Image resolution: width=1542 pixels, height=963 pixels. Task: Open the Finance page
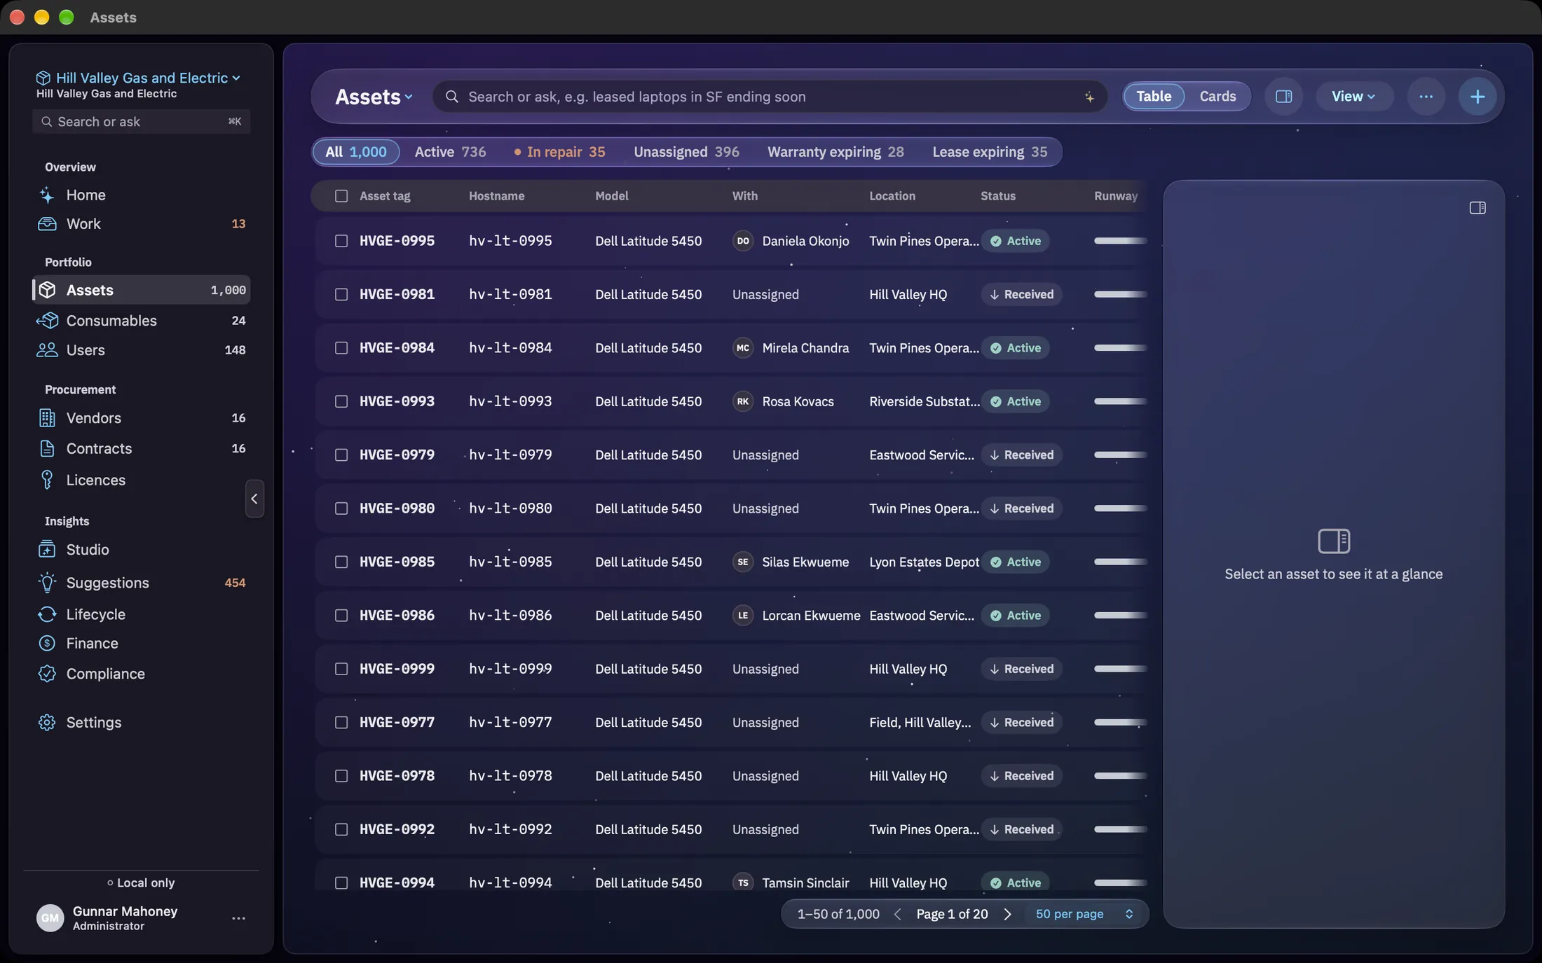[141, 643]
